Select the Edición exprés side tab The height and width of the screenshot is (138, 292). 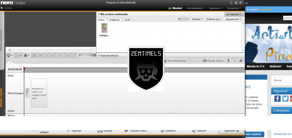click(x=1, y=98)
